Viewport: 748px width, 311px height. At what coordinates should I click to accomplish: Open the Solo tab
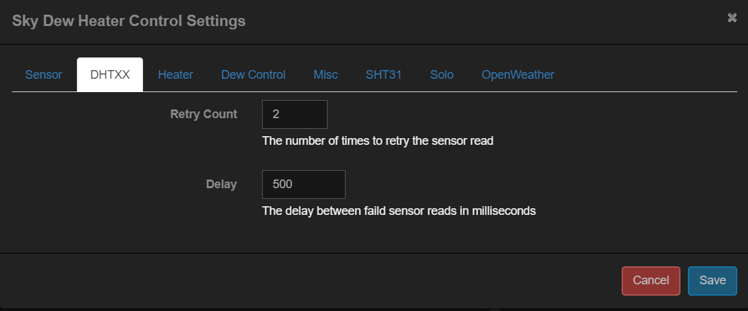(x=442, y=75)
